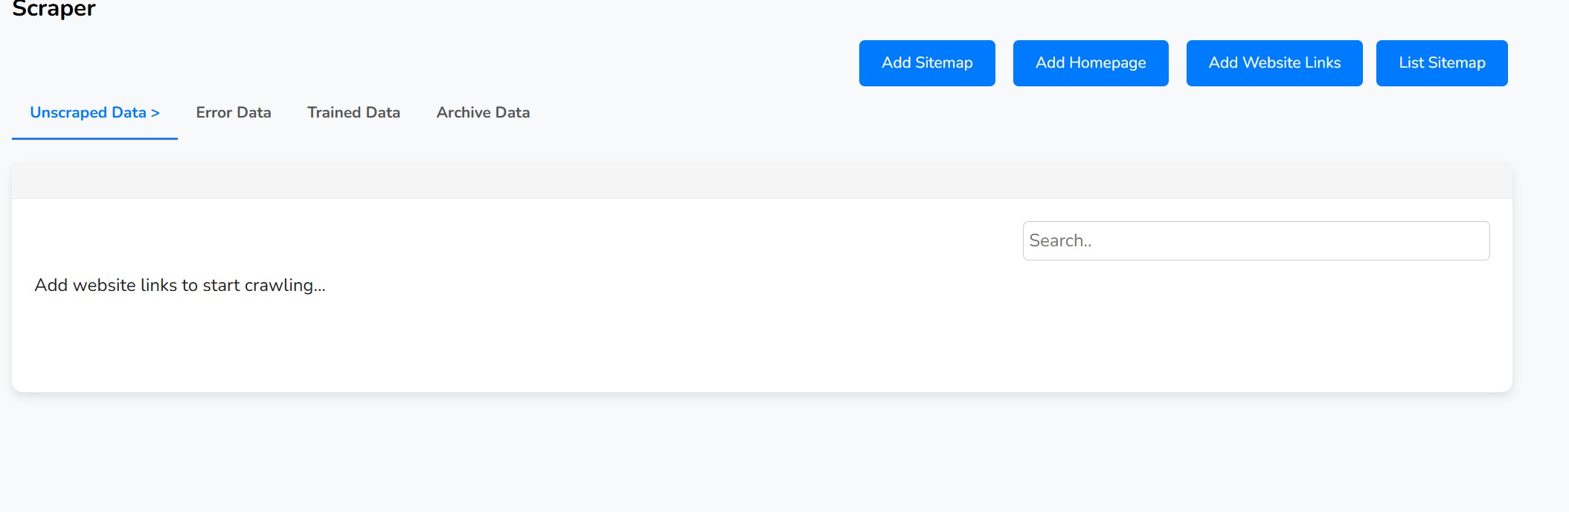This screenshot has height=512, width=1569.
Task: Start adding website links for crawling
Action: 1274,63
